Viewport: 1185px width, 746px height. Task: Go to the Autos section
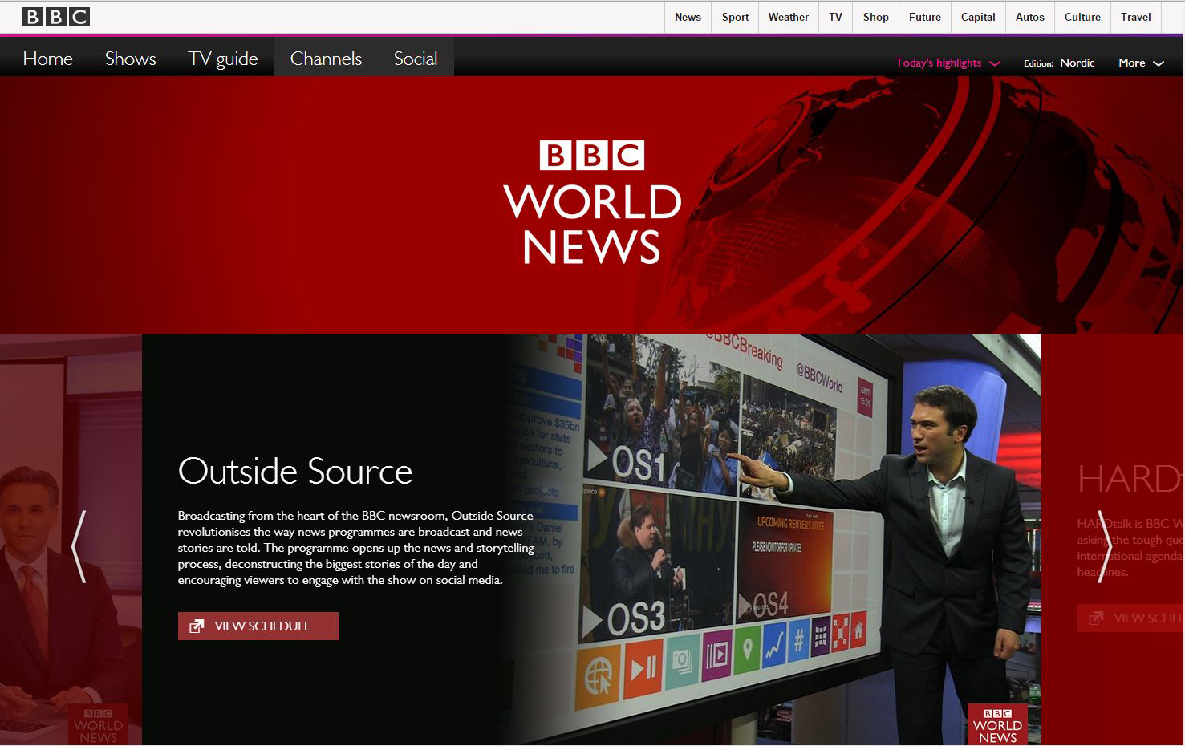(x=1030, y=17)
